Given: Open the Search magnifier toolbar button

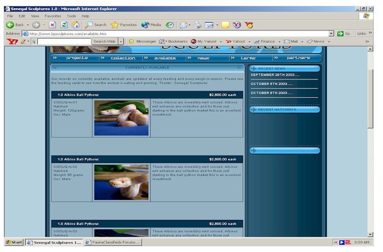Looking at the screenshot, I should [95, 25].
